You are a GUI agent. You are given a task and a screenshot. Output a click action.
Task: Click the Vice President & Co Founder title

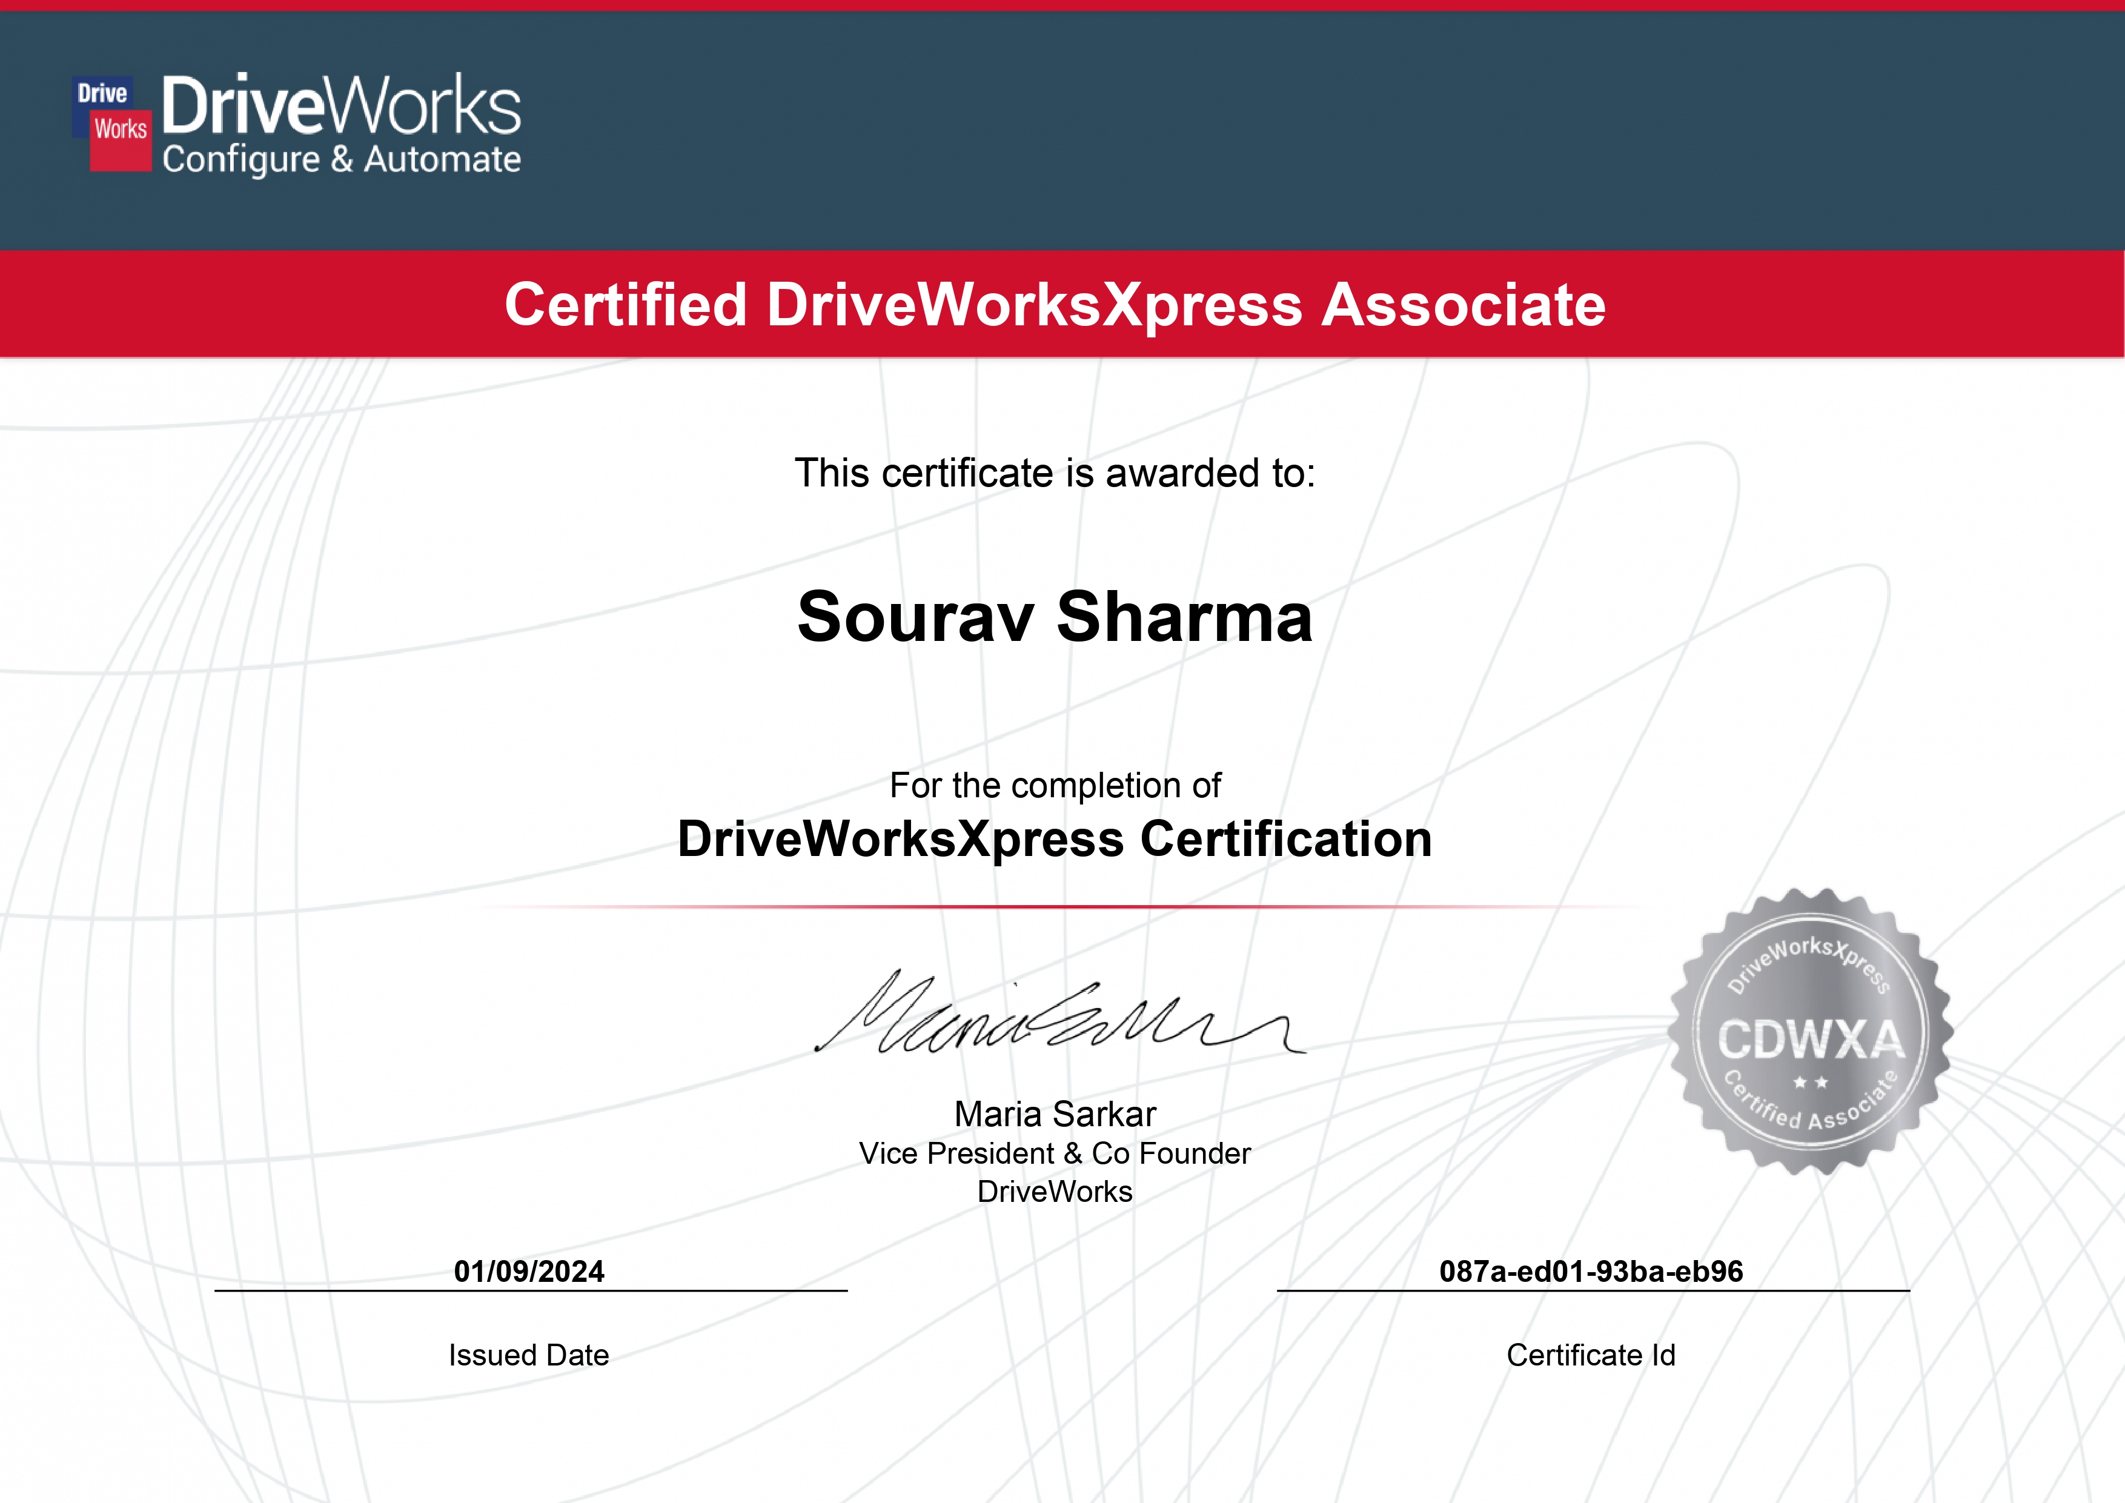1055,1153
